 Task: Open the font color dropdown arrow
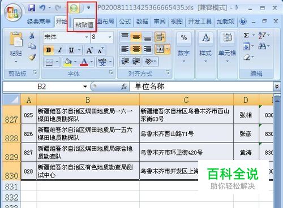pyautogui.click(x=92, y=62)
